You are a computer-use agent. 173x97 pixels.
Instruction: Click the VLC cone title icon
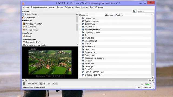(23, 3)
